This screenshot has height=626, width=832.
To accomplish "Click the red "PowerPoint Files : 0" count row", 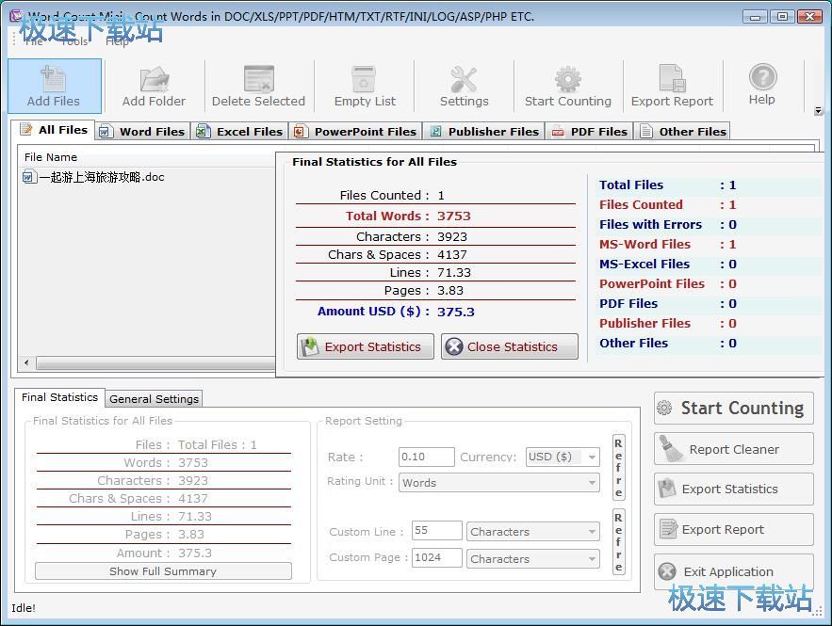I will pos(667,284).
